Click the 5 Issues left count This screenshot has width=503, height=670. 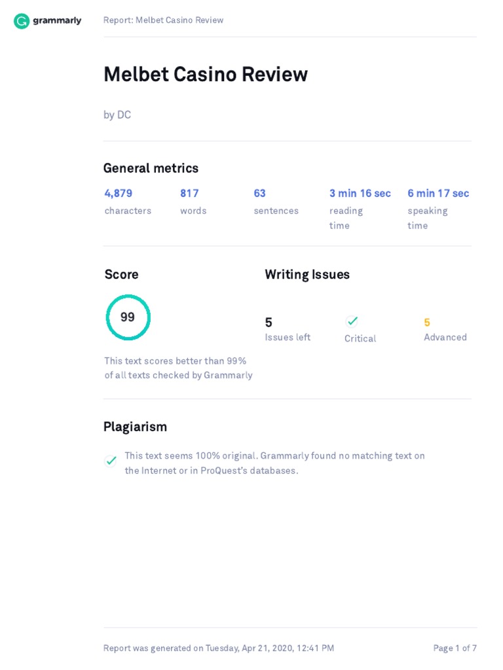(x=269, y=322)
